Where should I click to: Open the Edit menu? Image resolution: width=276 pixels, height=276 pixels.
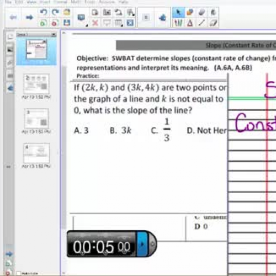(x=19, y=2)
